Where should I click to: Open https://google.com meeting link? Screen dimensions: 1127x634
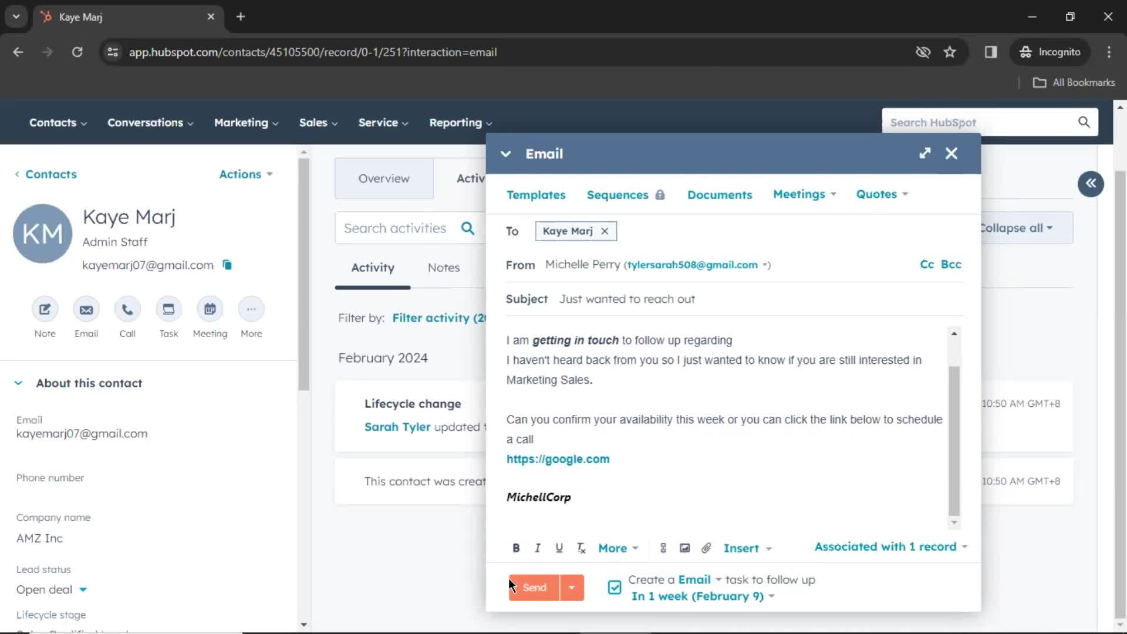coord(558,458)
